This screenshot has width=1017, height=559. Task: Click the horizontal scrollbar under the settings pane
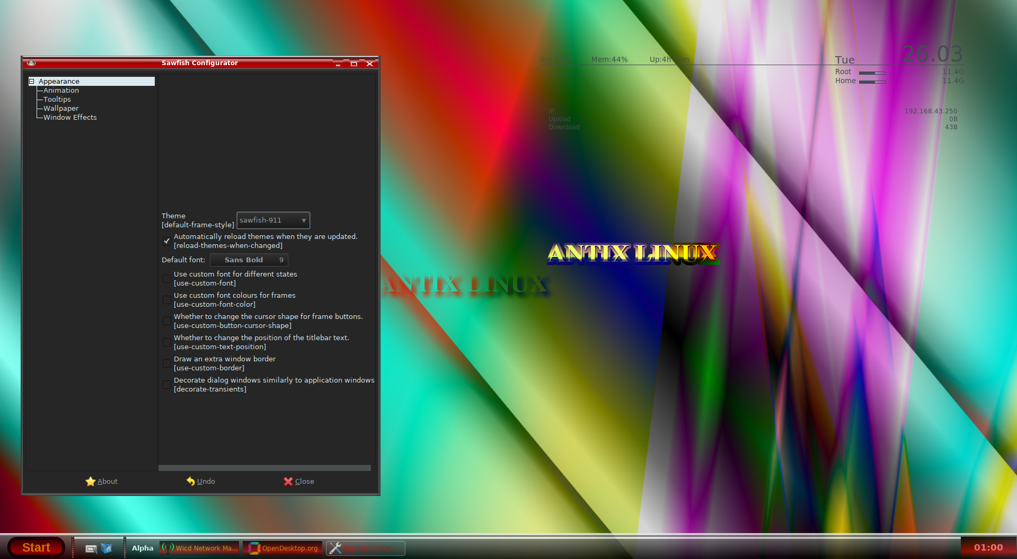click(x=265, y=468)
